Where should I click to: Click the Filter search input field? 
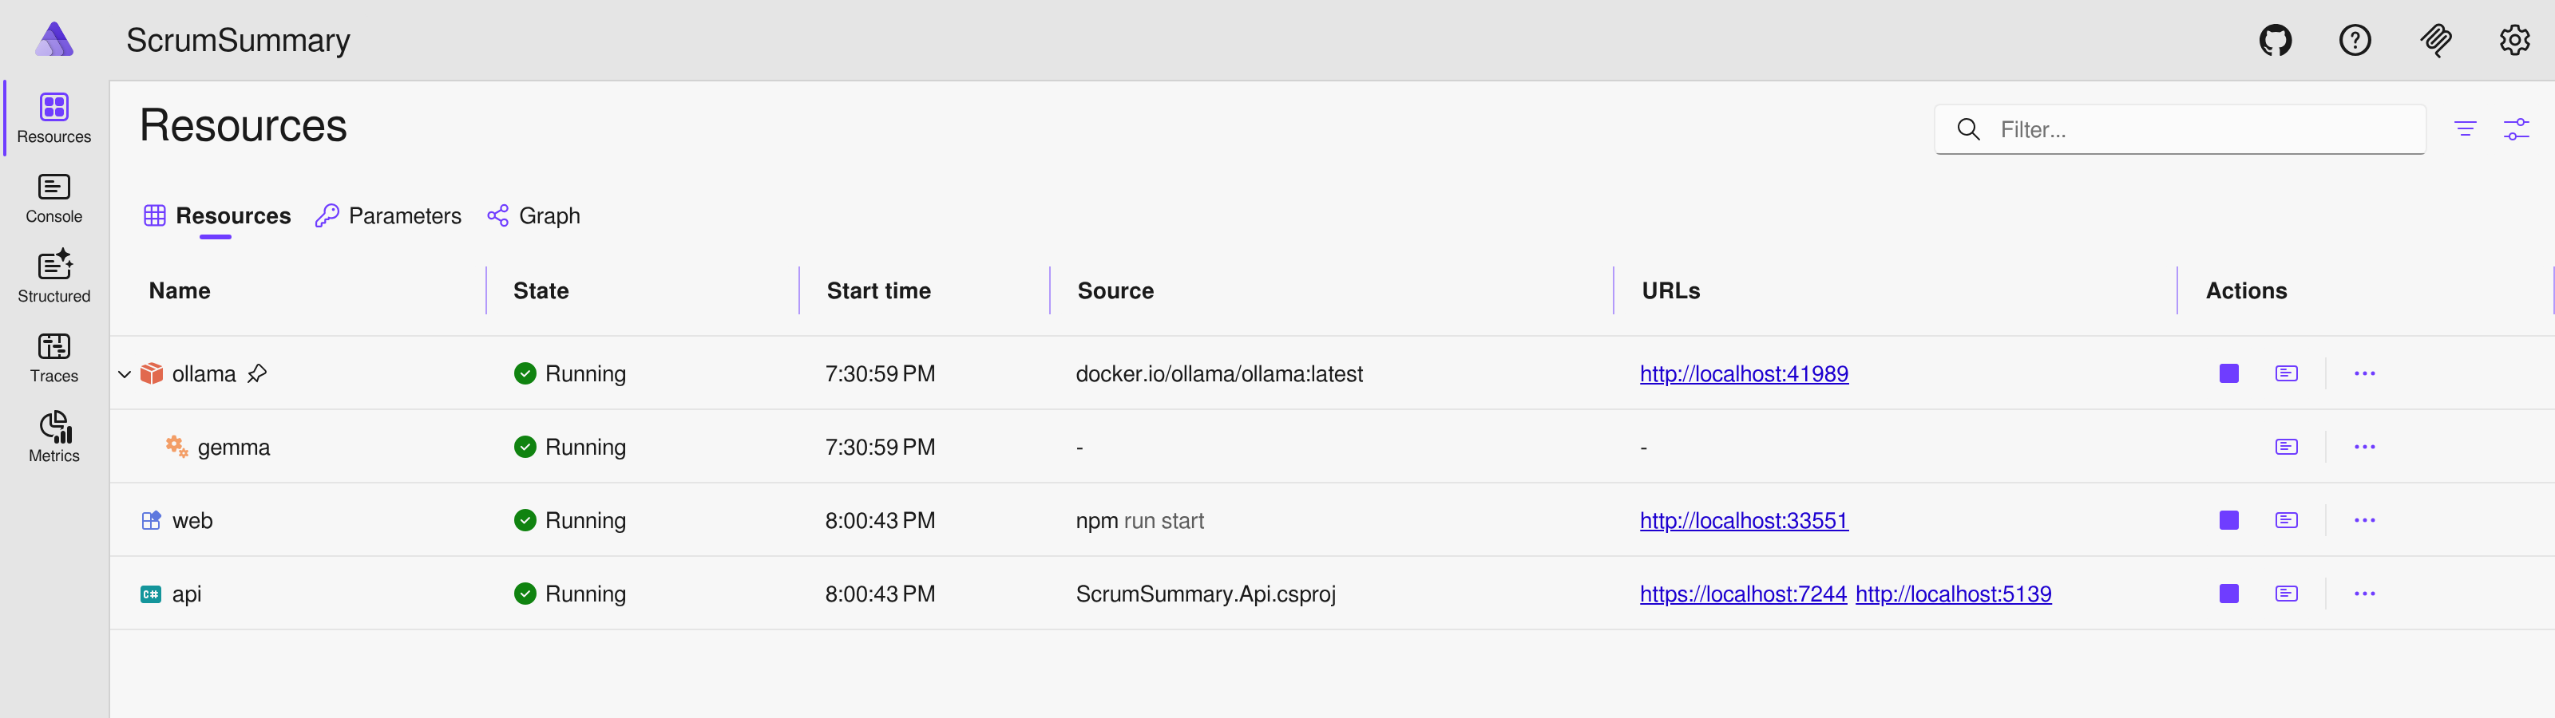pyautogui.click(x=2133, y=129)
